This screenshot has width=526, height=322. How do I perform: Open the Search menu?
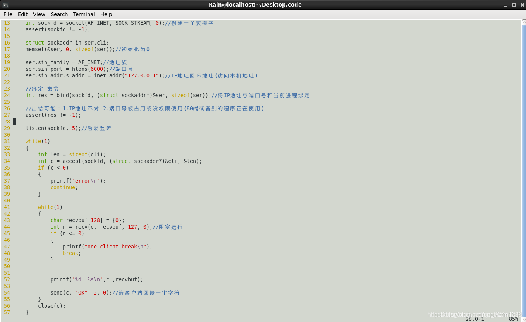[x=59, y=14]
